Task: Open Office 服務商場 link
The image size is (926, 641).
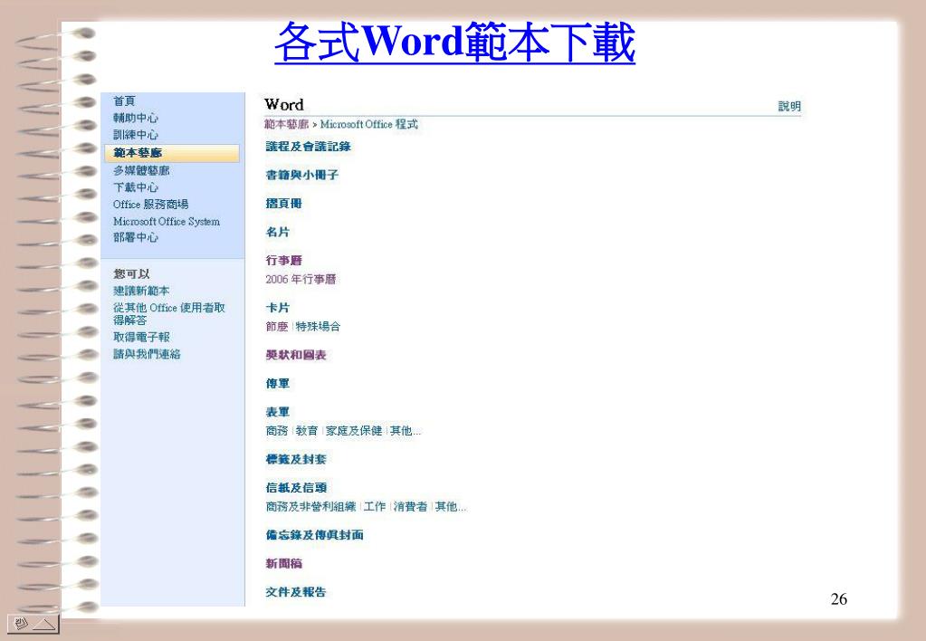Action: click(150, 205)
